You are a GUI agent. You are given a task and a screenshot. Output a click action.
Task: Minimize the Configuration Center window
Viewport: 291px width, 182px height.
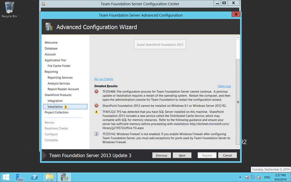click(x=218, y=3)
